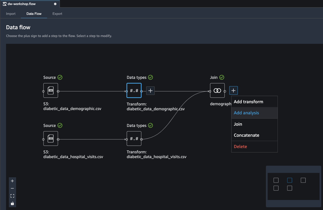Select the demographic Source S3 file node
This screenshot has height=210, width=323.
[x=51, y=90]
